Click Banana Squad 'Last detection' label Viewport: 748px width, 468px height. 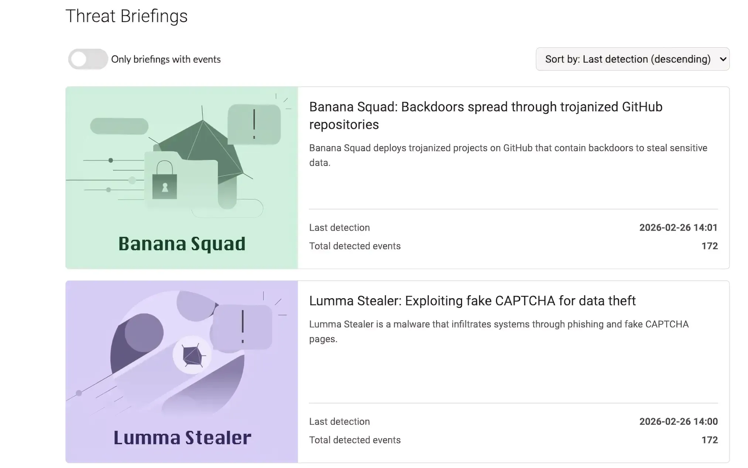(340, 228)
